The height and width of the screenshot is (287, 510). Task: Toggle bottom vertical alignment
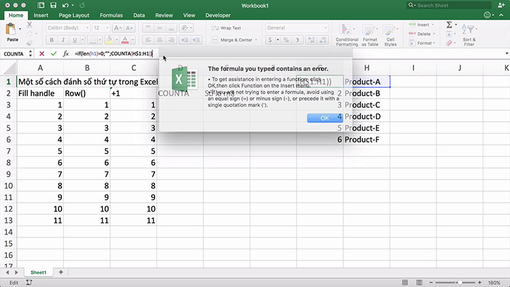pos(171,28)
